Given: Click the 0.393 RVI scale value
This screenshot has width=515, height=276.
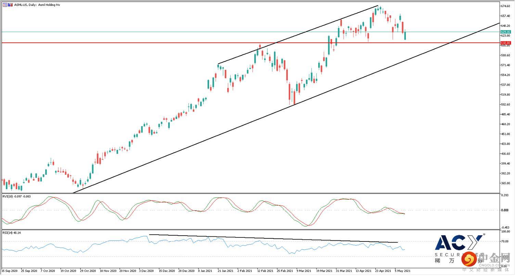Looking at the screenshot, I should pyautogui.click(x=504, y=195).
